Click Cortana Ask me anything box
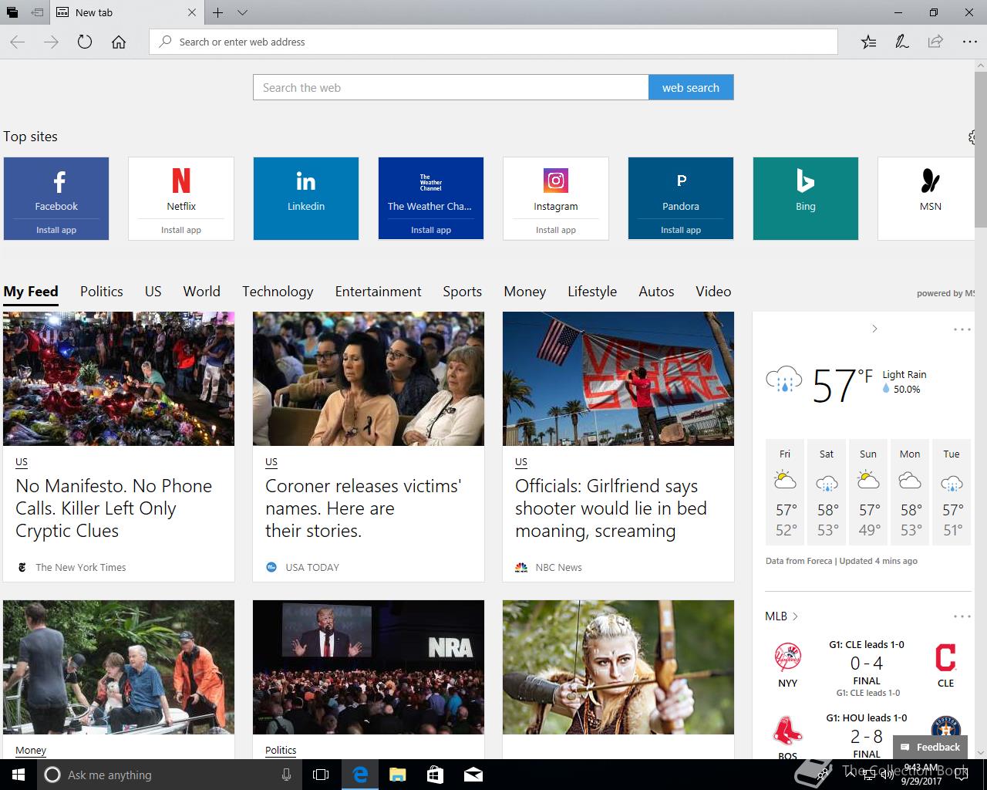 [170, 775]
